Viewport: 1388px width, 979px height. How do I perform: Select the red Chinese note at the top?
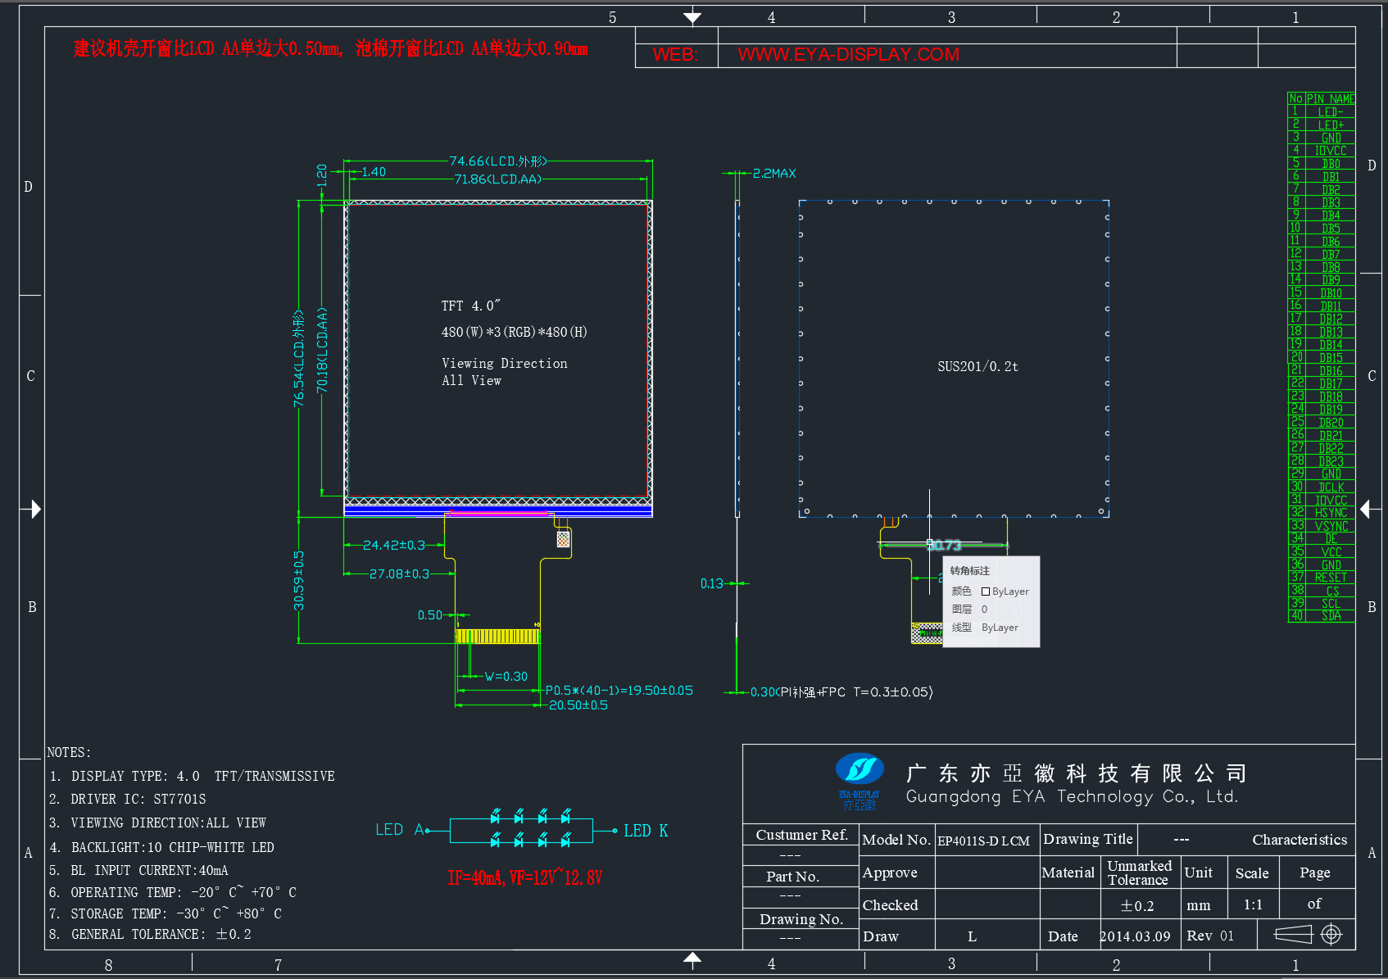coord(330,48)
